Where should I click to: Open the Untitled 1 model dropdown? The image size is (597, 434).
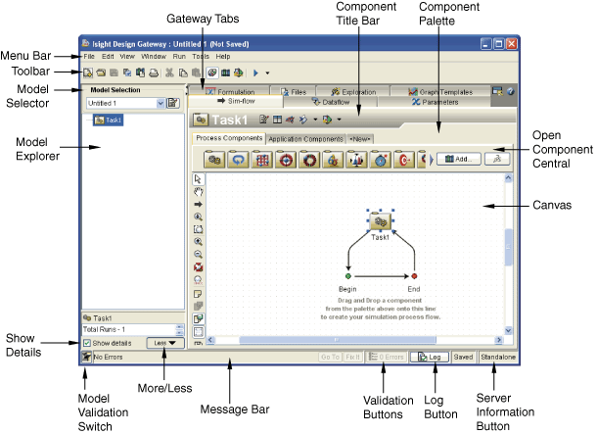161,103
